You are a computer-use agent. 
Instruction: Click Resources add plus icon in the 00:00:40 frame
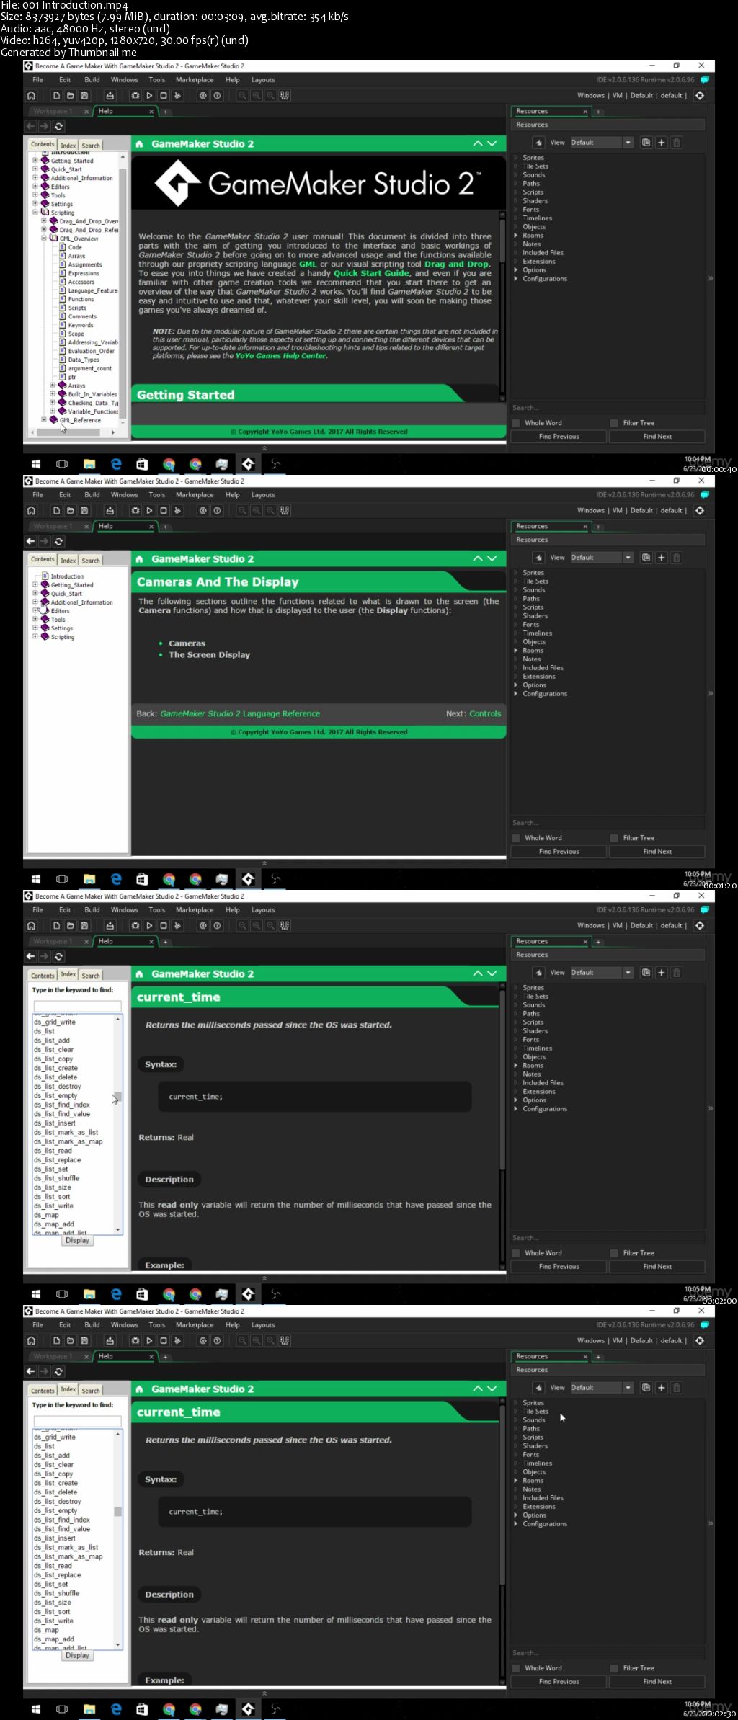[x=661, y=143]
